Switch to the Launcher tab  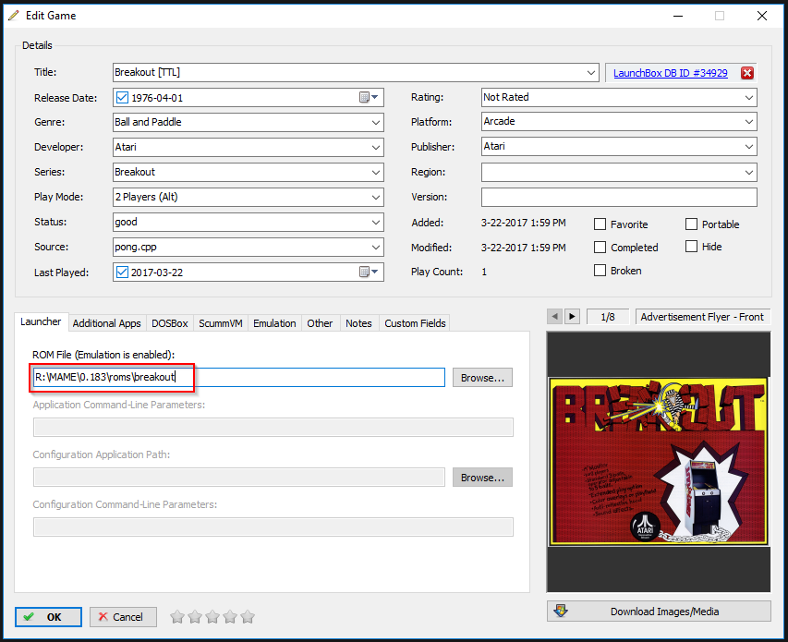pos(41,322)
